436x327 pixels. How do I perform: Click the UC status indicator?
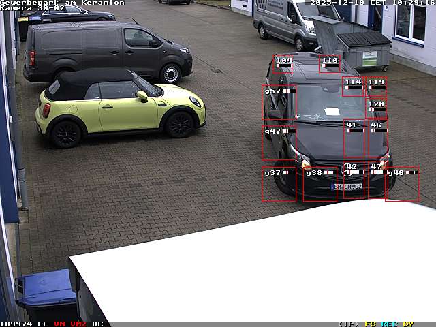97,324
